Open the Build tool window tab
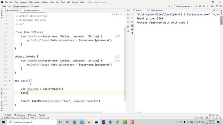Viewport: 223px width, 125px height. tap(42, 115)
